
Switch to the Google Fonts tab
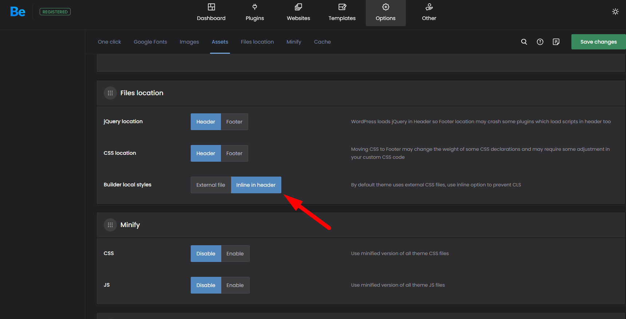click(x=150, y=42)
